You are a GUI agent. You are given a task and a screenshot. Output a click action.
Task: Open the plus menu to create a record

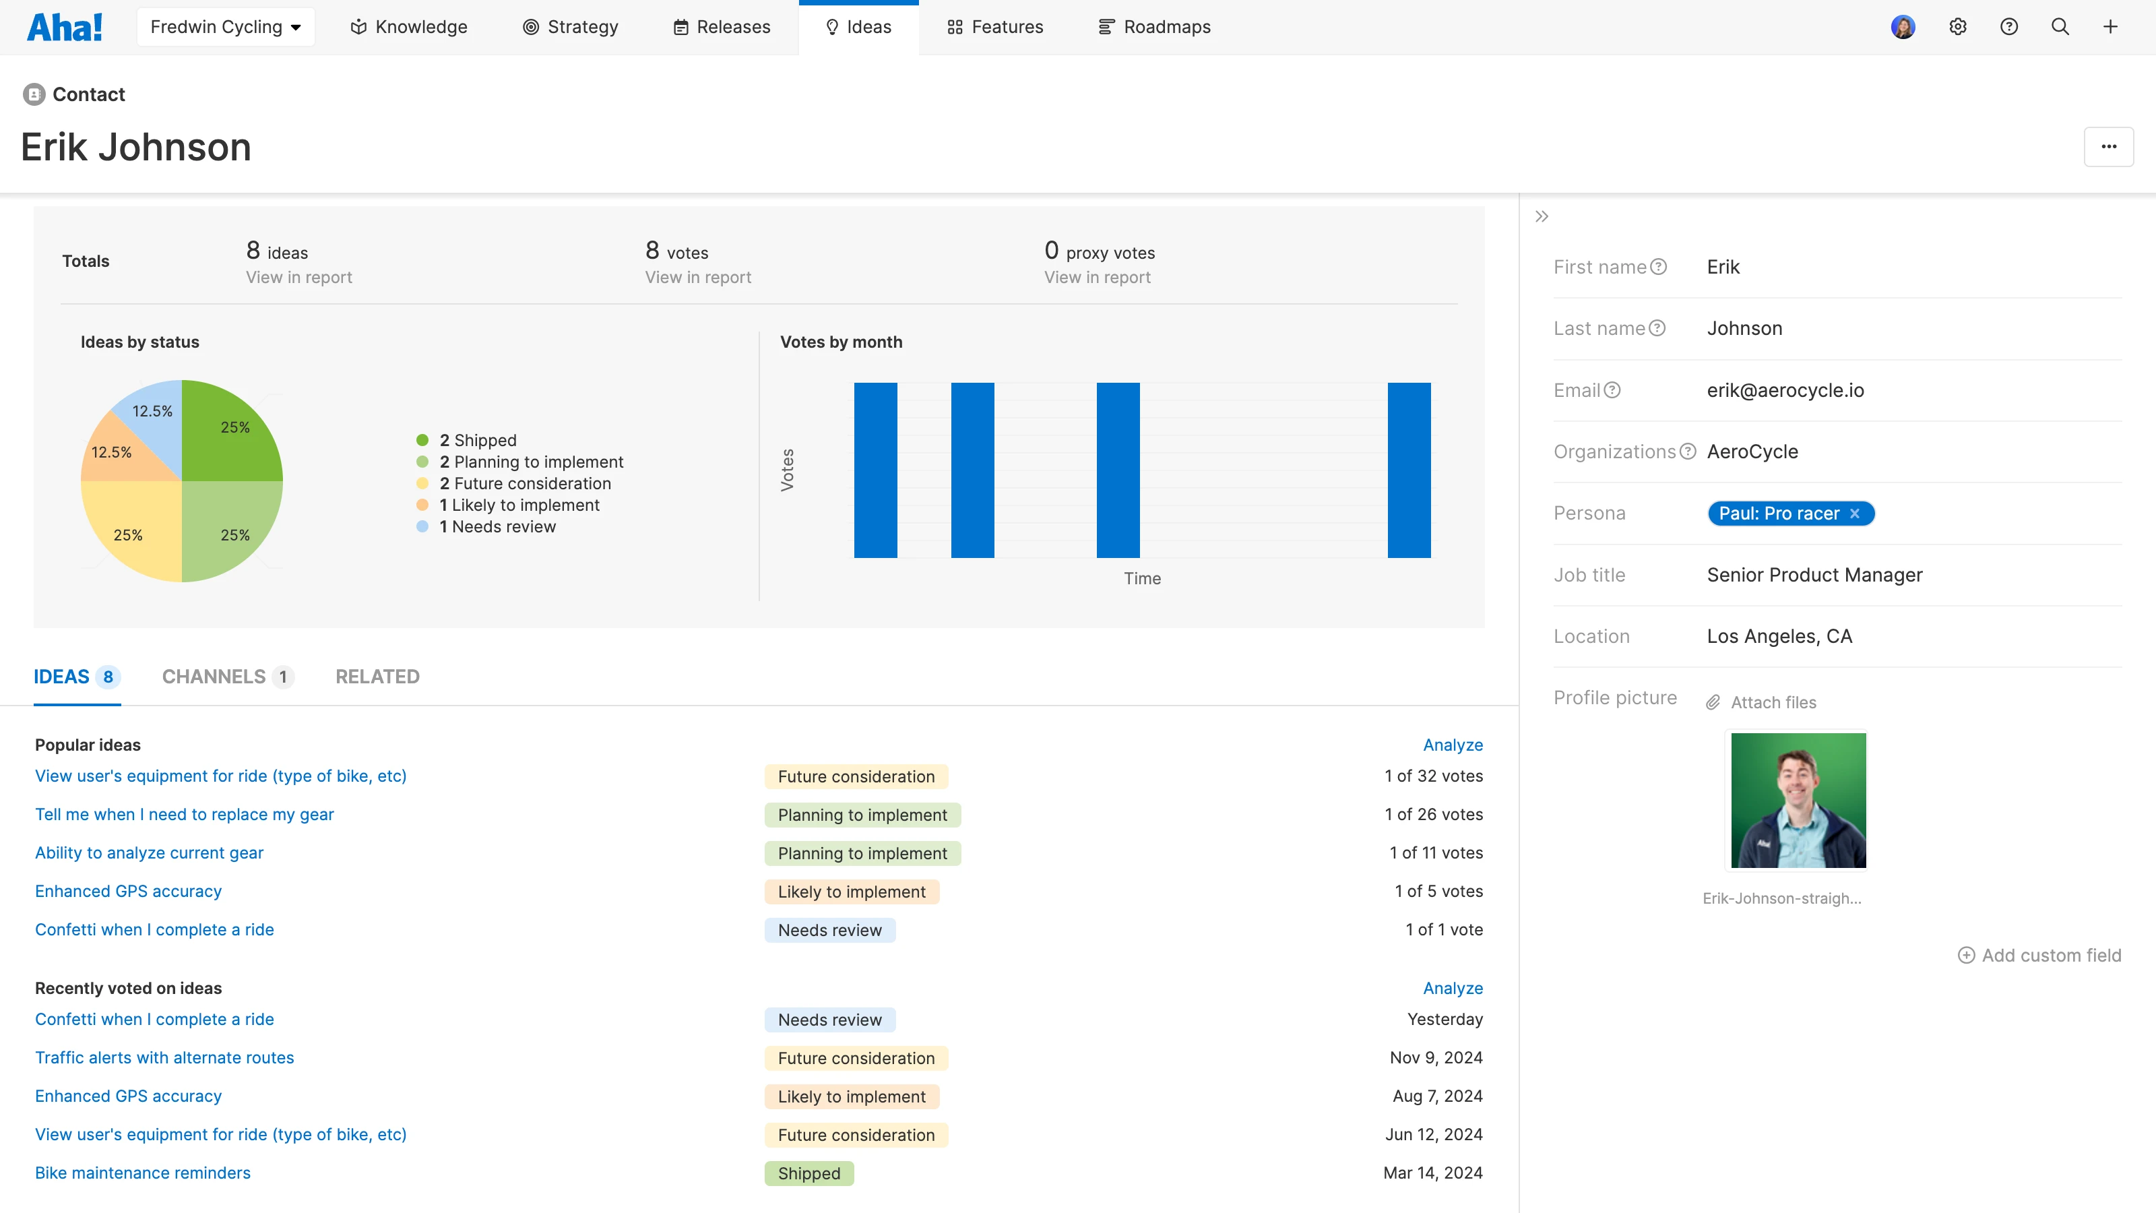coord(2111,26)
